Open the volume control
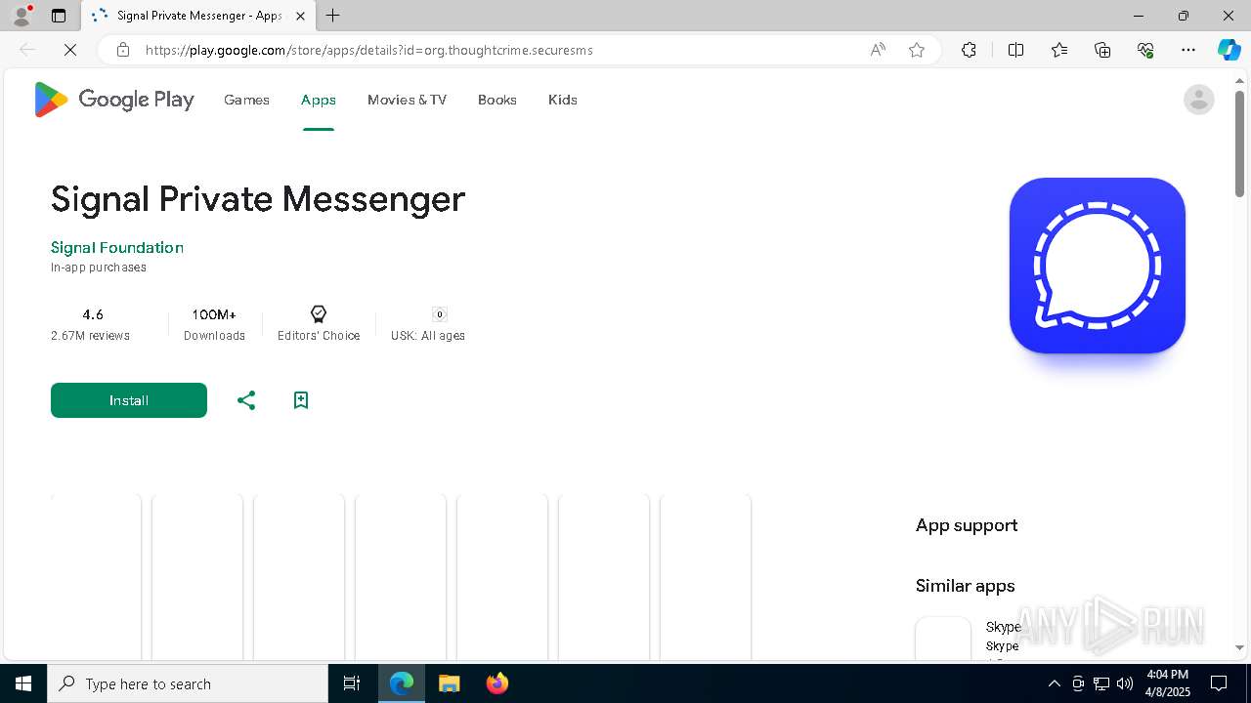The width and height of the screenshot is (1251, 703). pos(1125,683)
